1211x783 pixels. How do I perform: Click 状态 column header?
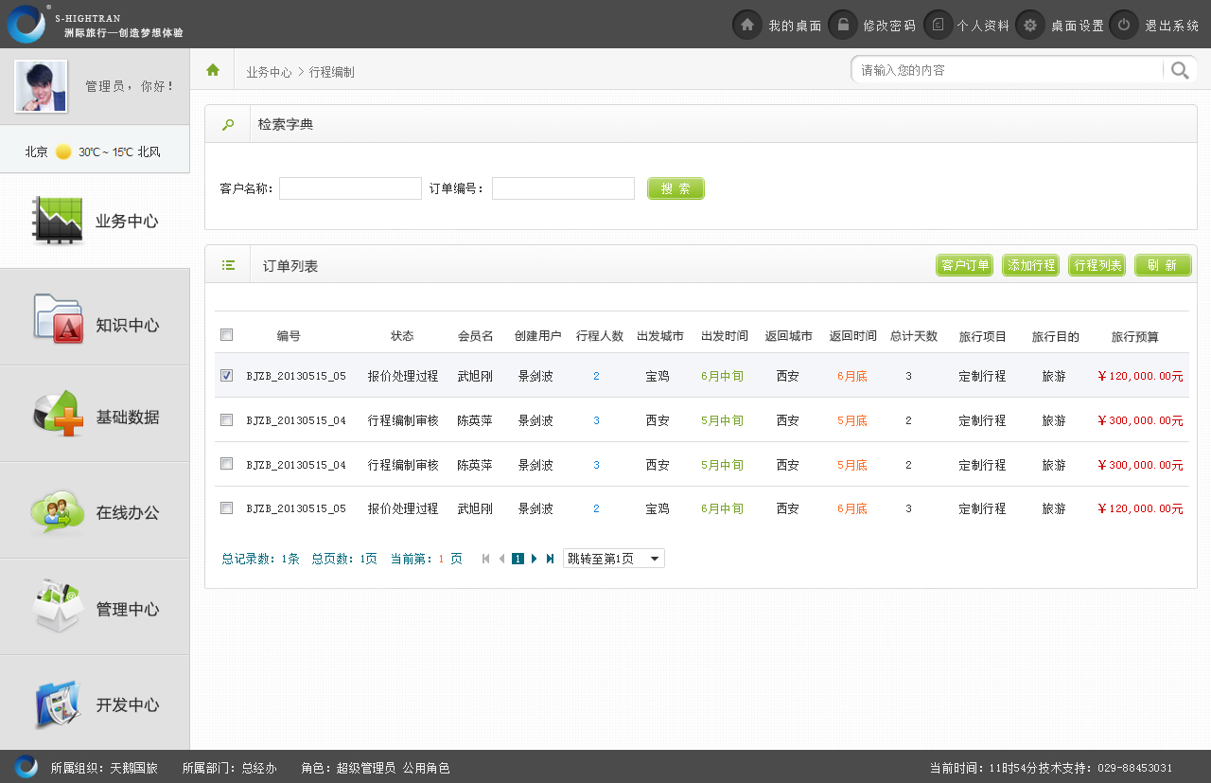pos(402,336)
